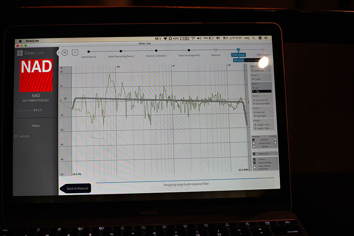
Task: Open the volume control icon
Action: coord(199,38)
